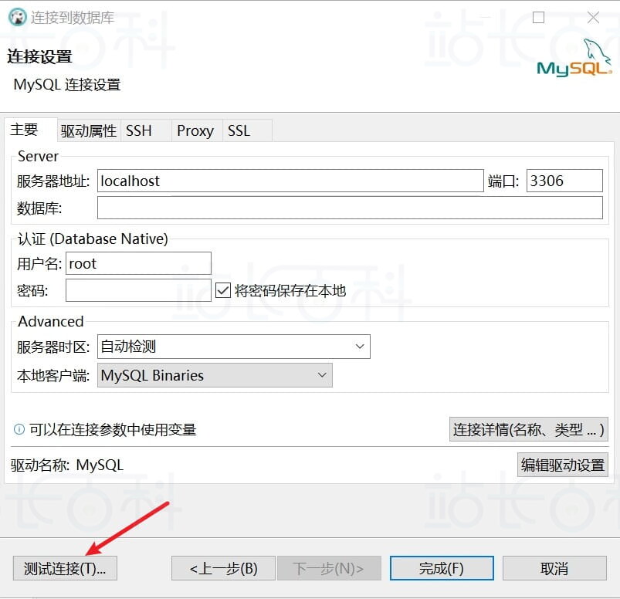The image size is (620, 599).
Task: Expand the 本地客户端 dropdown
Action: tap(323, 375)
